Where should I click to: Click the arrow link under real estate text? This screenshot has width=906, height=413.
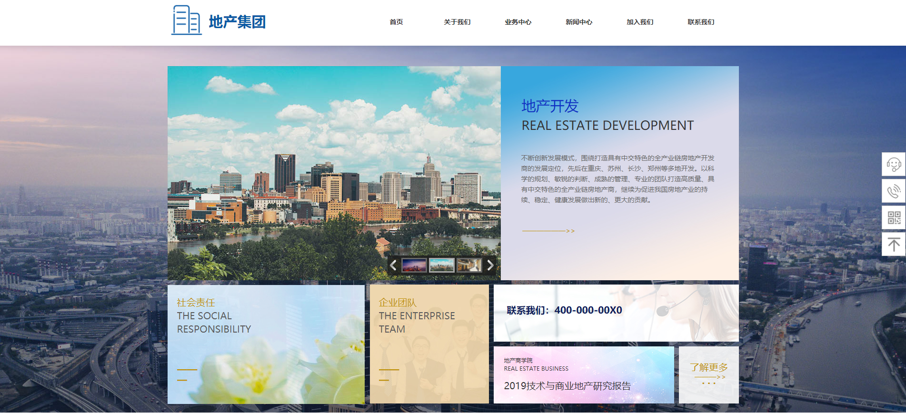(548, 231)
